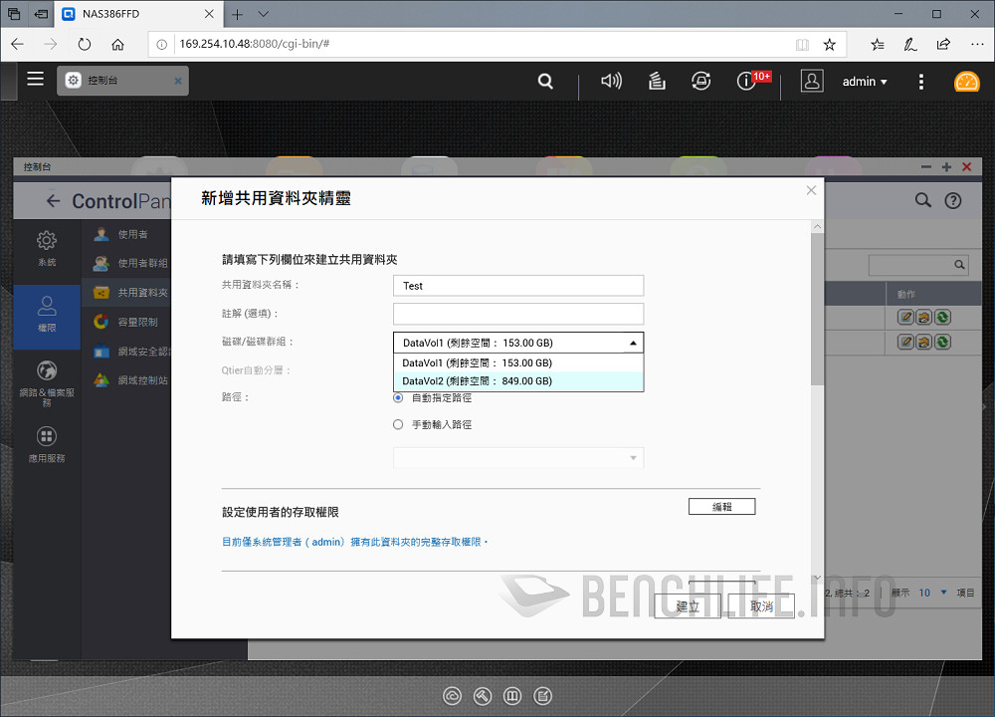
Task: Collapse the 磁碟/磁碟群組 dropdown arrow
Action: (633, 343)
